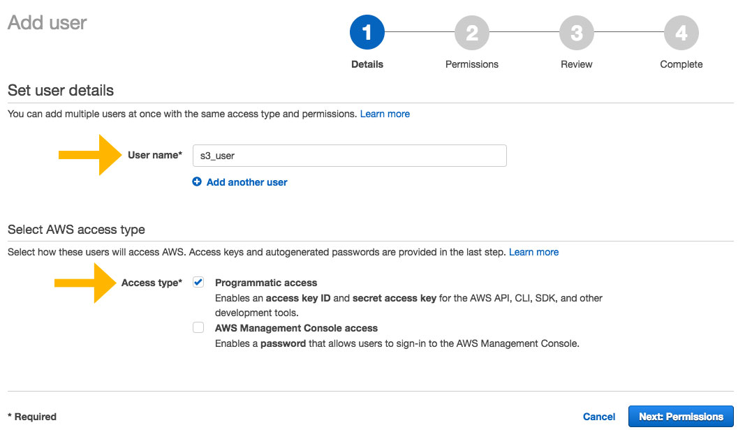The height and width of the screenshot is (446, 752).
Task: Click the Cancel link
Action: click(599, 417)
